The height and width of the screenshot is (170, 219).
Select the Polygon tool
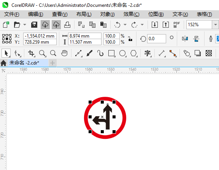(133, 53)
